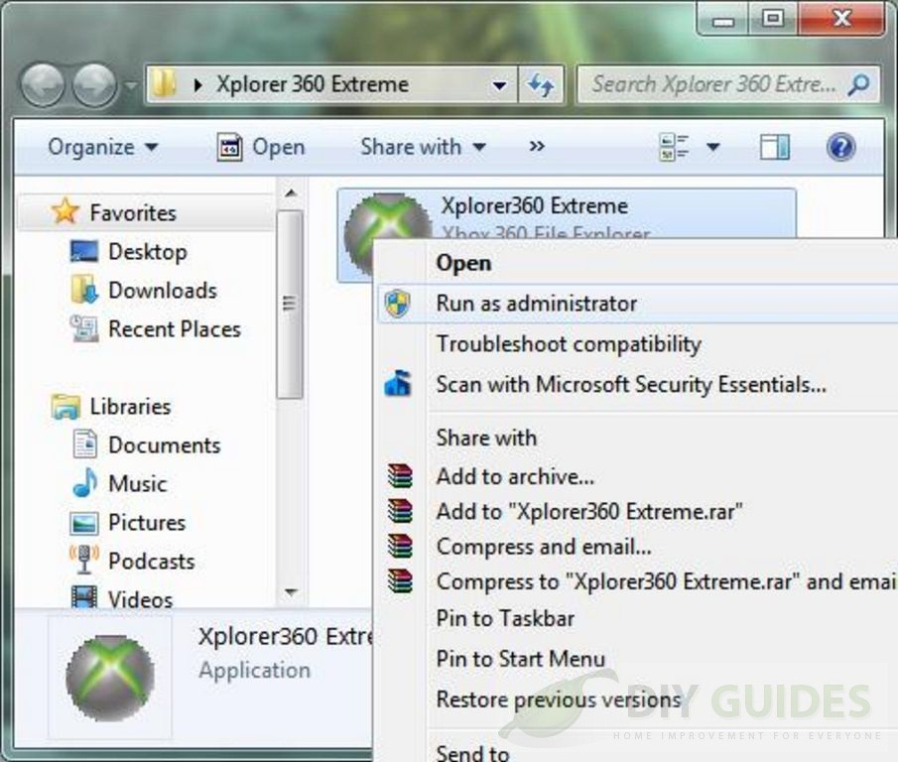The image size is (898, 762).
Task: Click the Downloads folder icon
Action: coord(84,289)
